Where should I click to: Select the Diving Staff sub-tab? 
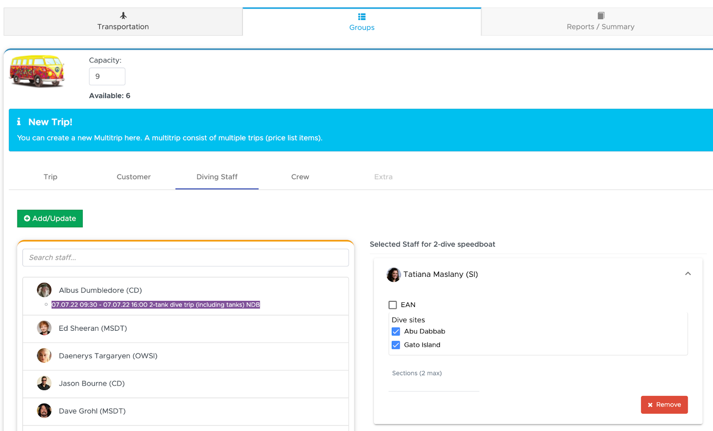pos(217,177)
